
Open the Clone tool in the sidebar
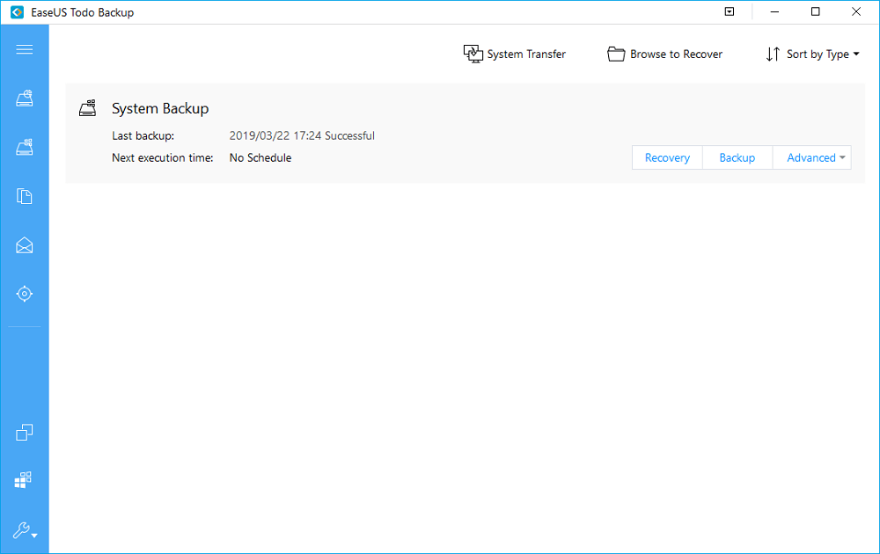coord(24,433)
